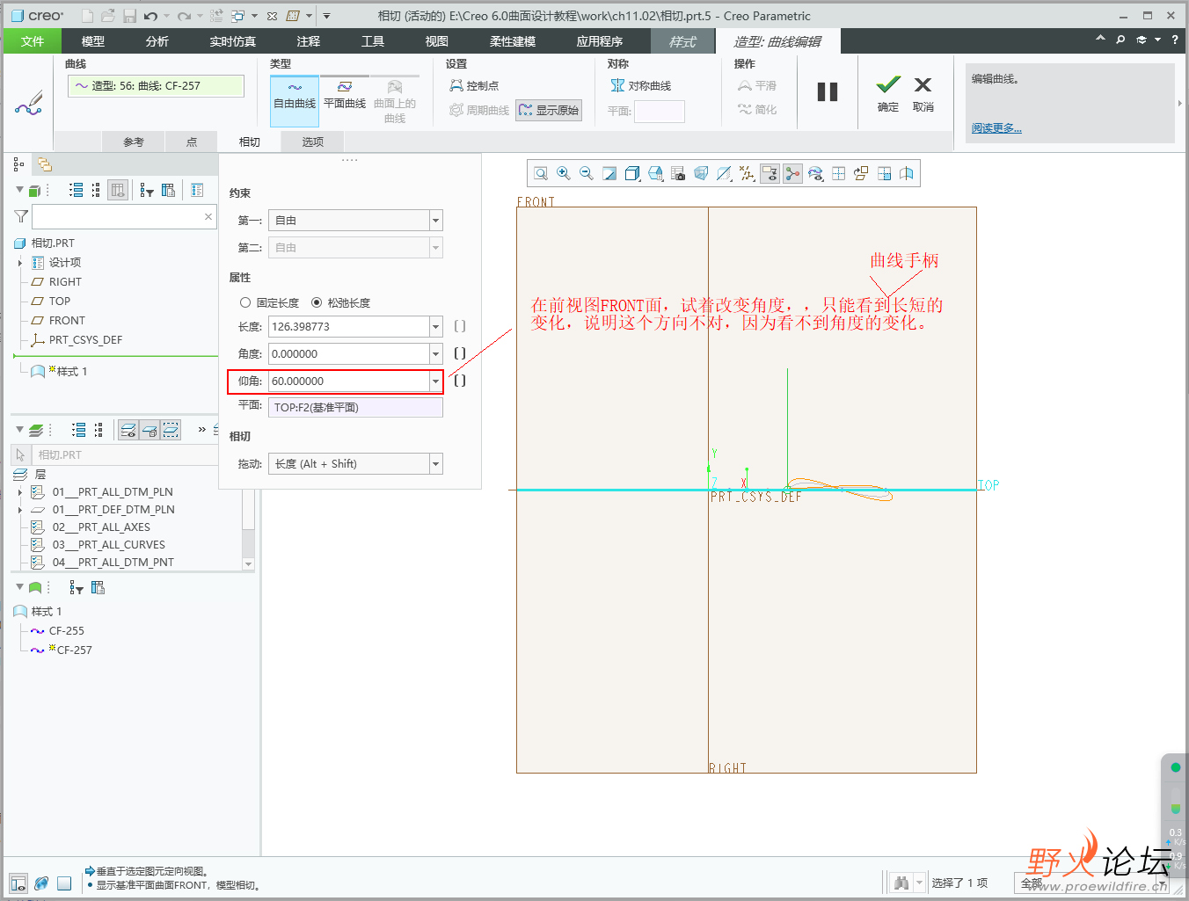Expand the 01__PRT_ALL_DTM_PLN layer
The height and width of the screenshot is (901, 1189).
point(20,492)
